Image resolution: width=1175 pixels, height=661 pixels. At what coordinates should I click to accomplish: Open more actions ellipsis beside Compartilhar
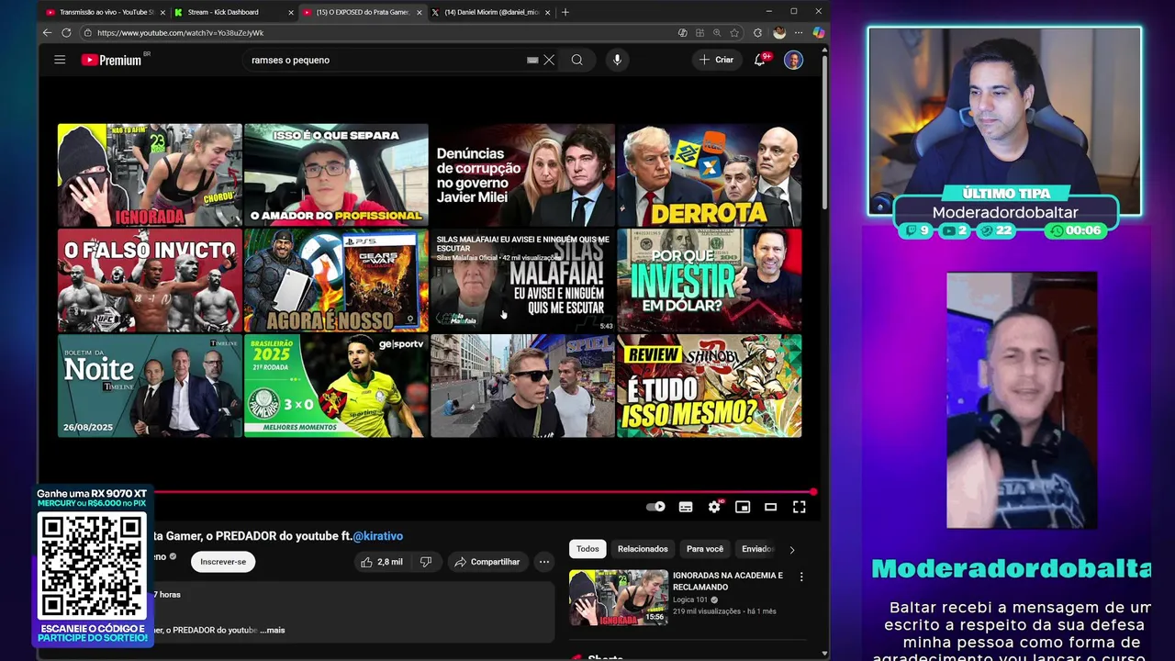click(544, 562)
